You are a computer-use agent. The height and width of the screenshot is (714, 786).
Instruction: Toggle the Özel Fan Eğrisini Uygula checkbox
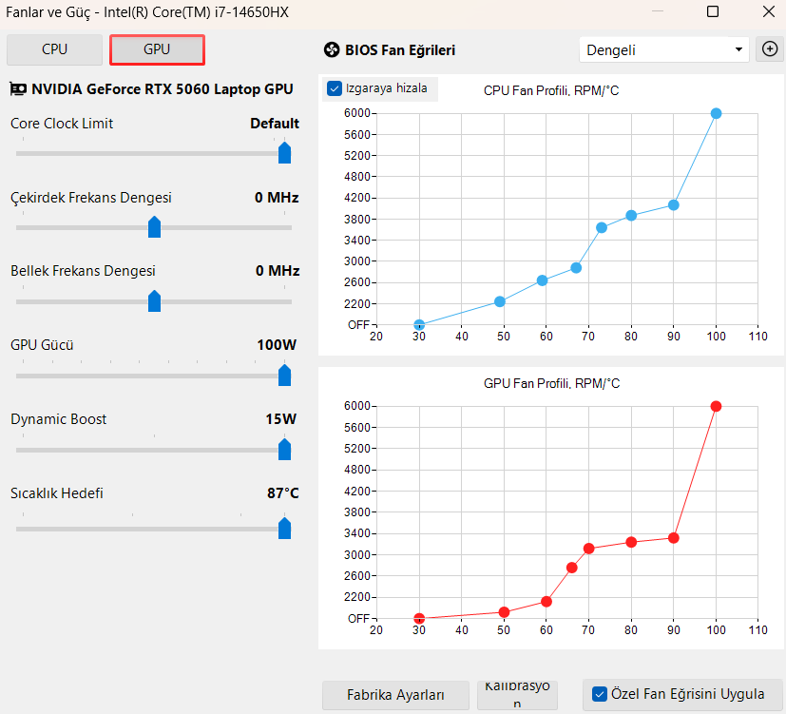[x=600, y=694]
